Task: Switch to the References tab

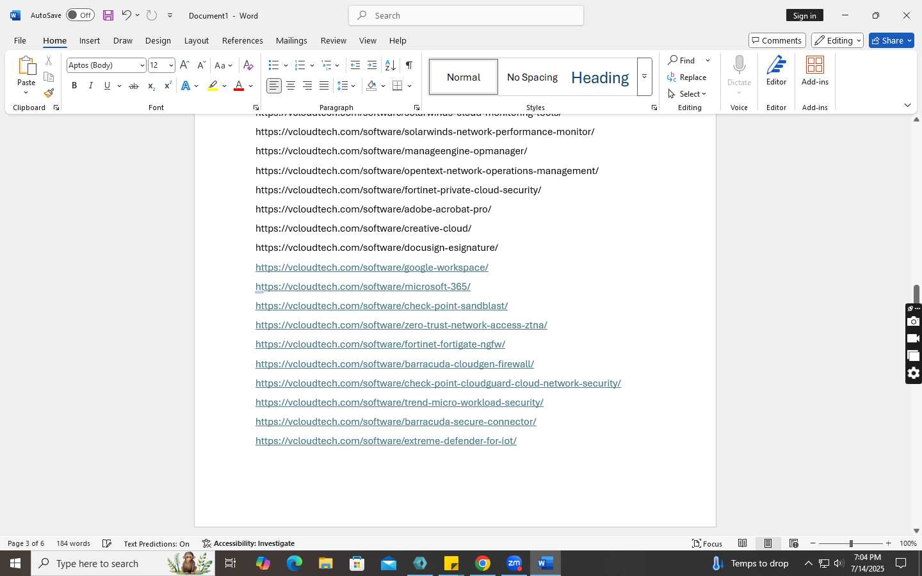Action: pos(242,40)
